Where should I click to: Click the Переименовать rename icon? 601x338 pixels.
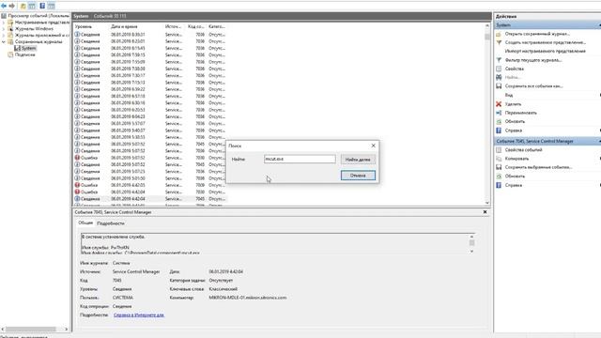tap(499, 113)
